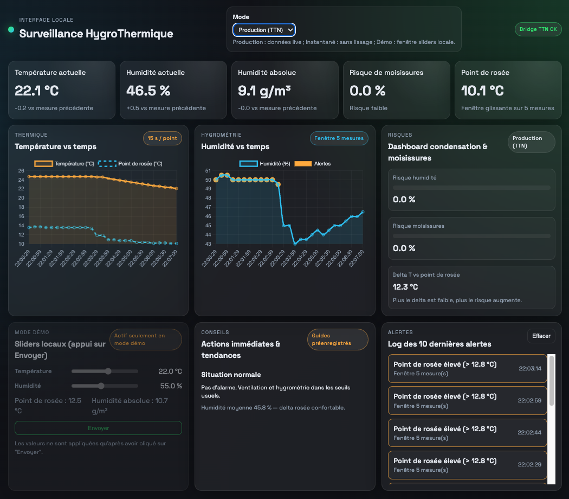Viewport: 569px width, 499px height.
Task: Click the last humidity data point at 22:07:00
Action: 363,212
